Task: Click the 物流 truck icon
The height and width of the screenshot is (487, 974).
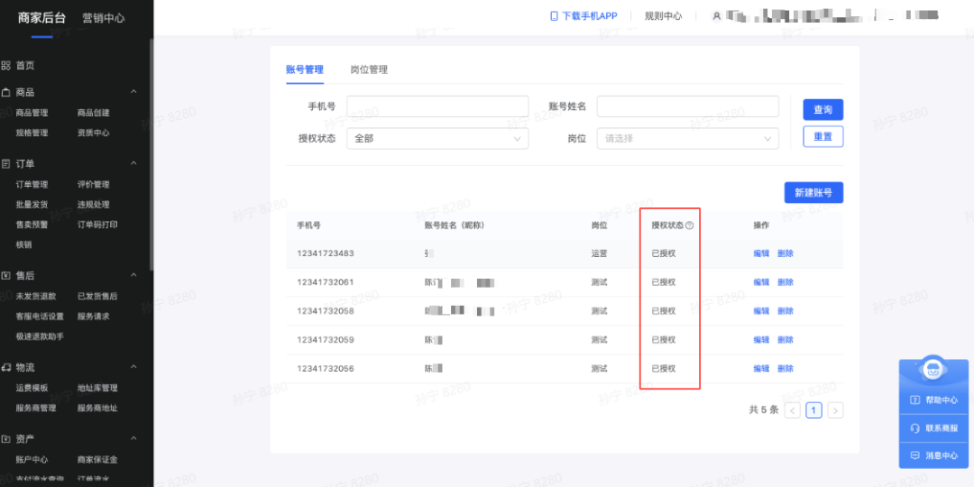Action: [5, 368]
